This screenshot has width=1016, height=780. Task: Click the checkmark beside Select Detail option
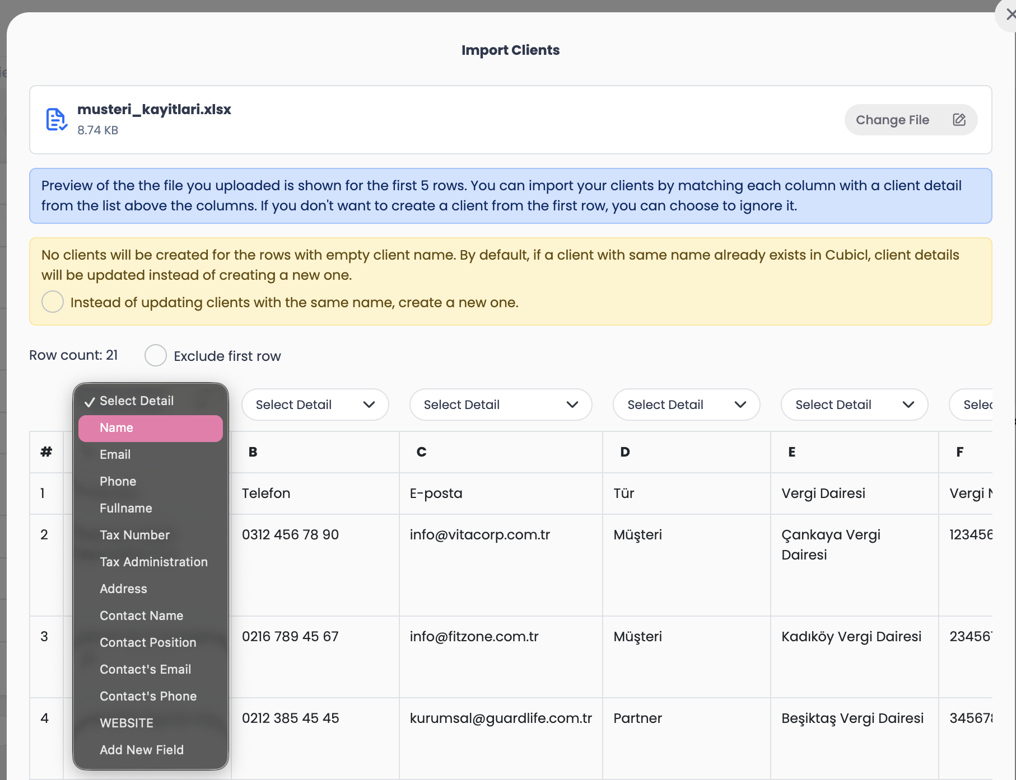click(x=90, y=402)
